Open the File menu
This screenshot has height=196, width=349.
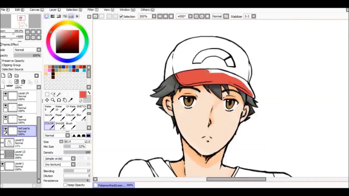5,10
